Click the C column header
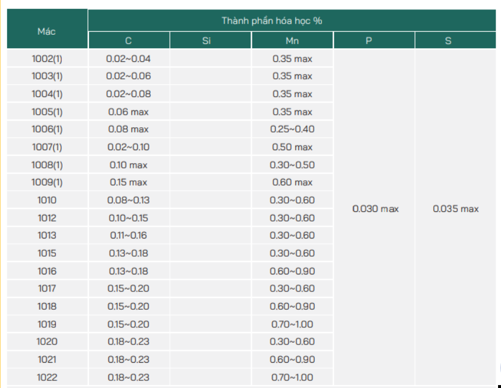This screenshot has height=388, width=501. pos(128,41)
